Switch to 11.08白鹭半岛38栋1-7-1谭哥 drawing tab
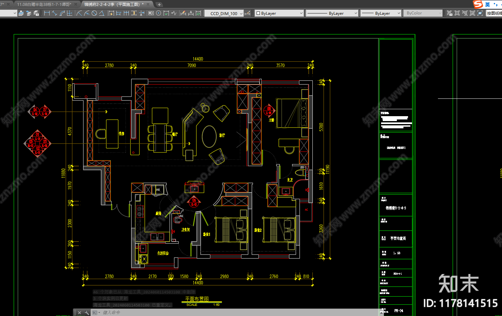The height and width of the screenshot is (316, 502). (44, 4)
